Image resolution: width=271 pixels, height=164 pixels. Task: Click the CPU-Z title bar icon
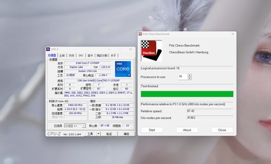click(48, 49)
